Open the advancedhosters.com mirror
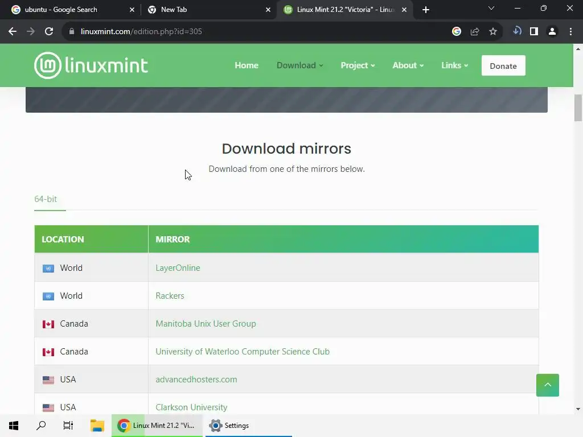 pos(196,380)
